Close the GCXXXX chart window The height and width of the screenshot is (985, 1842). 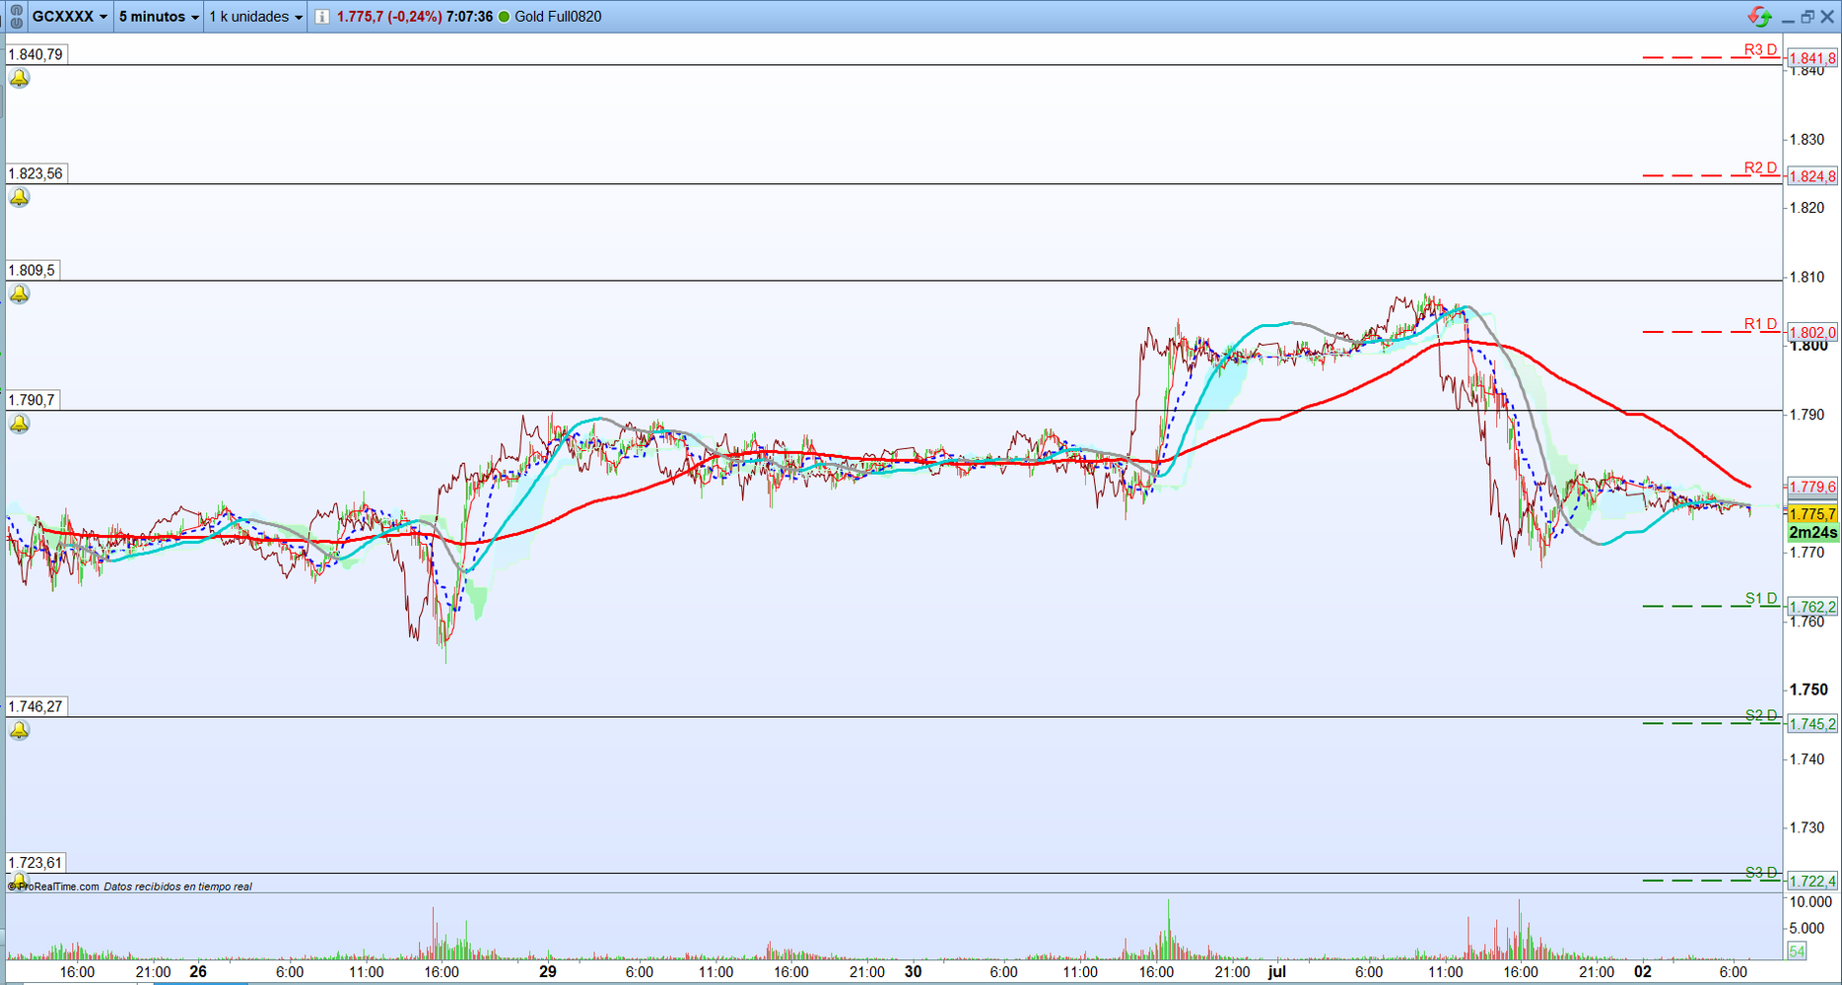click(x=1827, y=17)
